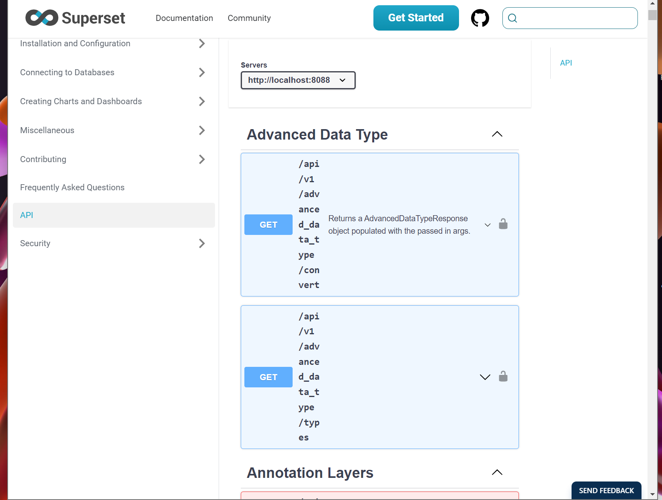Click the lock icon on the types endpoint
The height and width of the screenshot is (500, 662).
pos(503,377)
